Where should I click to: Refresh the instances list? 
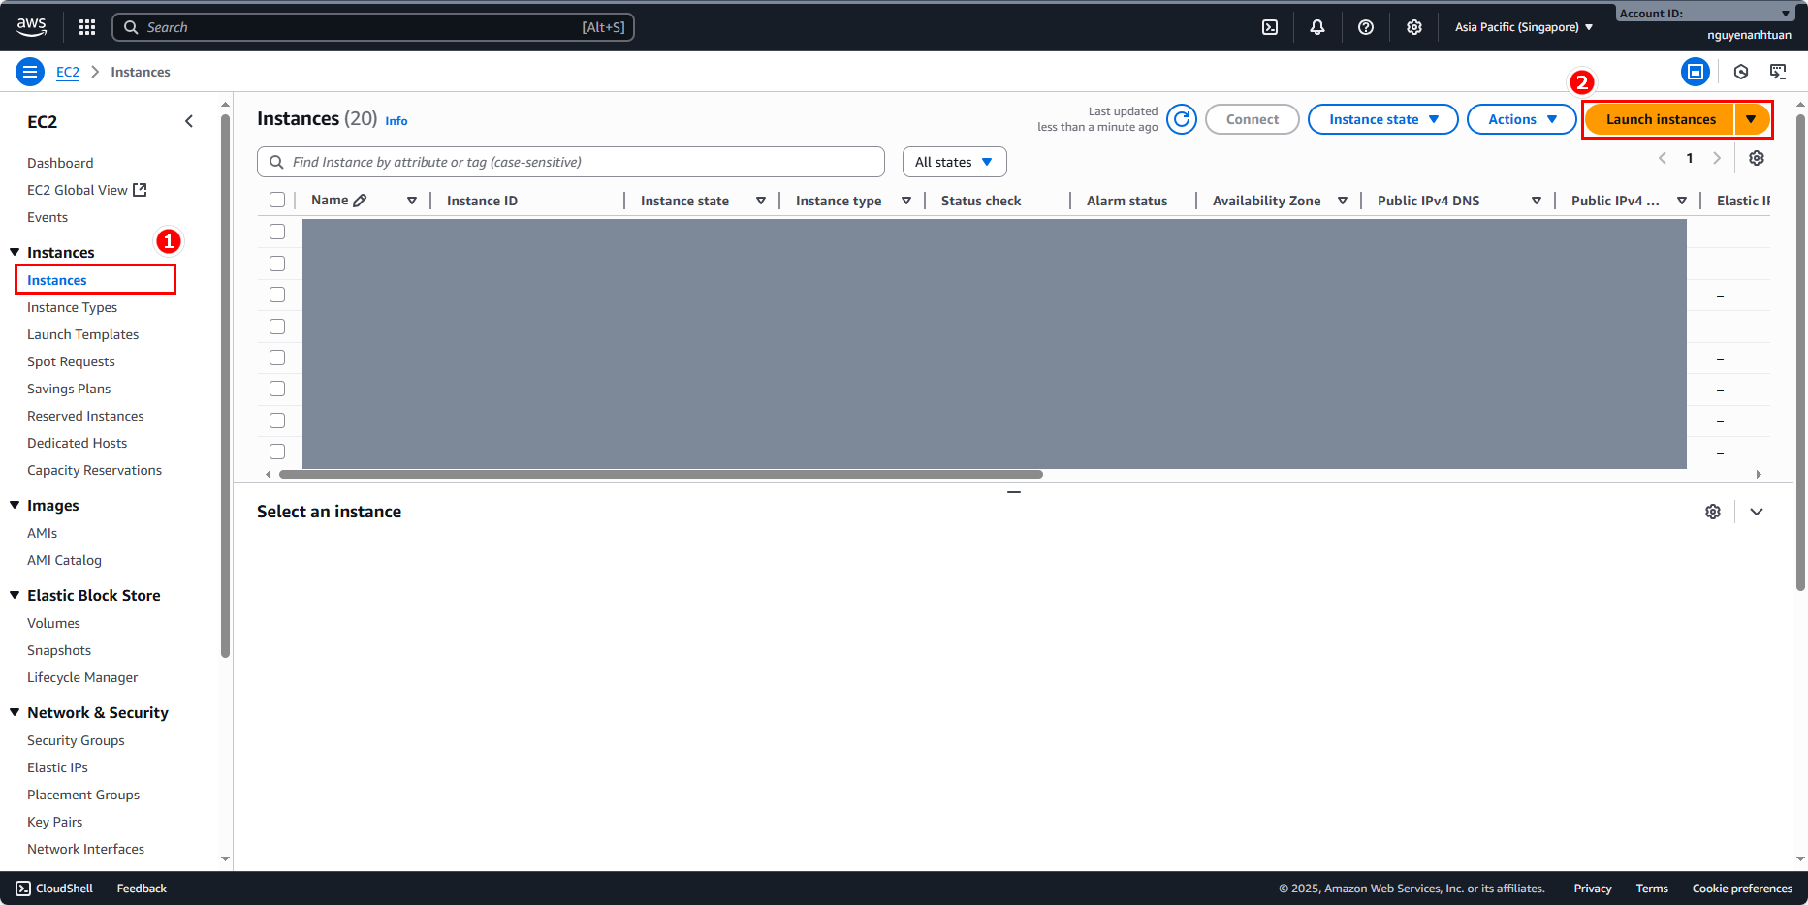pos(1181,119)
